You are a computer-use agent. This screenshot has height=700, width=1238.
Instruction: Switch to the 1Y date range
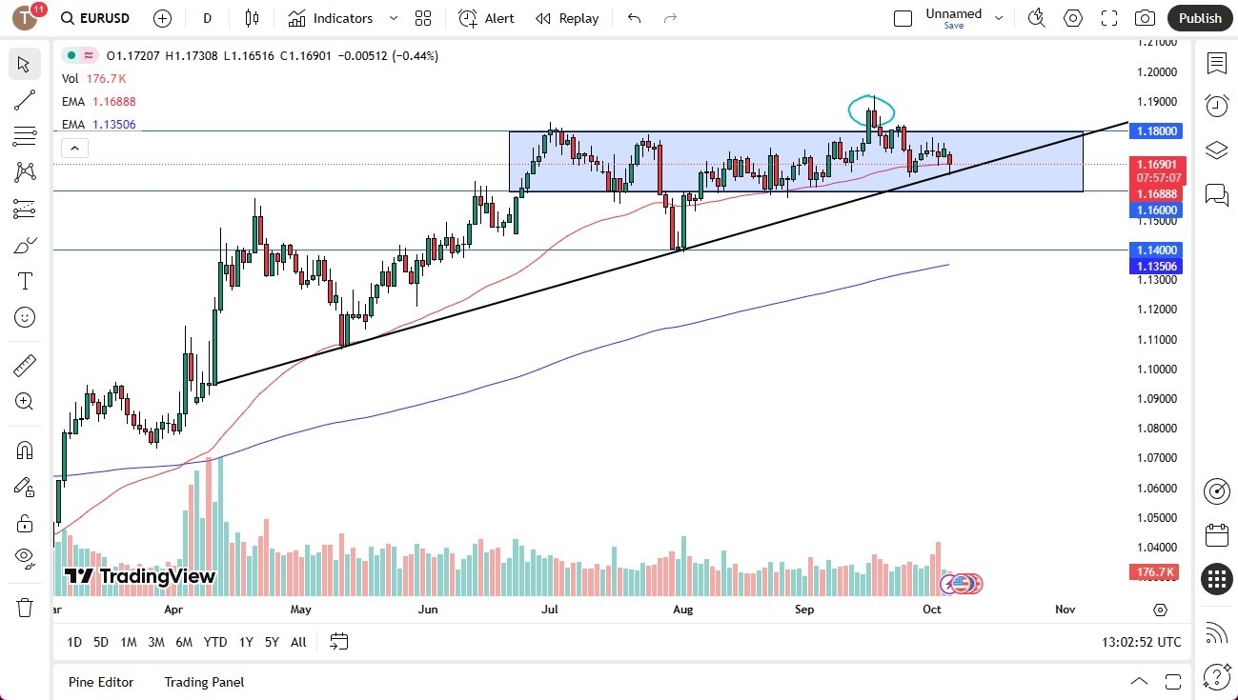point(245,642)
